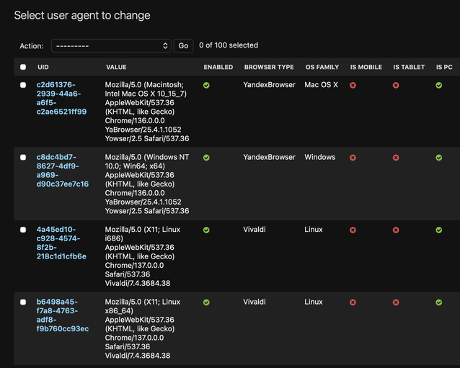
Task: Open the b6498a45-f7a8-4763 user agent link
Action: 63,315
